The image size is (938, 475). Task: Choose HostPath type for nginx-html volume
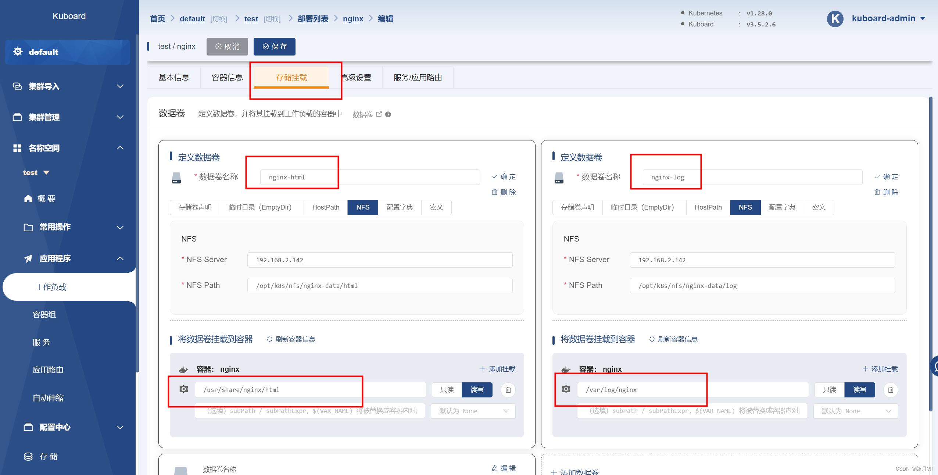point(326,207)
